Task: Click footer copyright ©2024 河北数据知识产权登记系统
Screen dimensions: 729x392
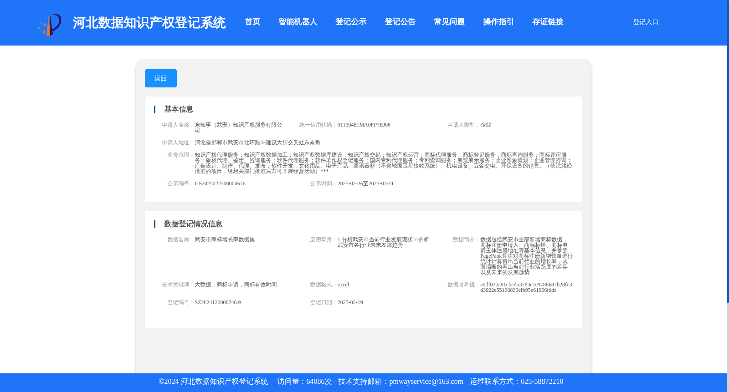Action: click(213, 382)
